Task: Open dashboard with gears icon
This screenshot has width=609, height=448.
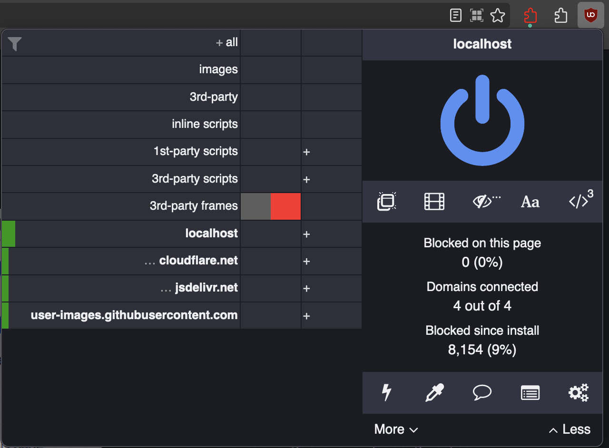Action: pos(579,393)
